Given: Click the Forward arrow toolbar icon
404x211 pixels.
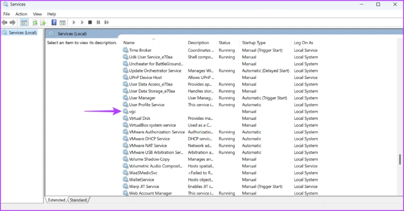Looking at the screenshot, I should point(12,22).
